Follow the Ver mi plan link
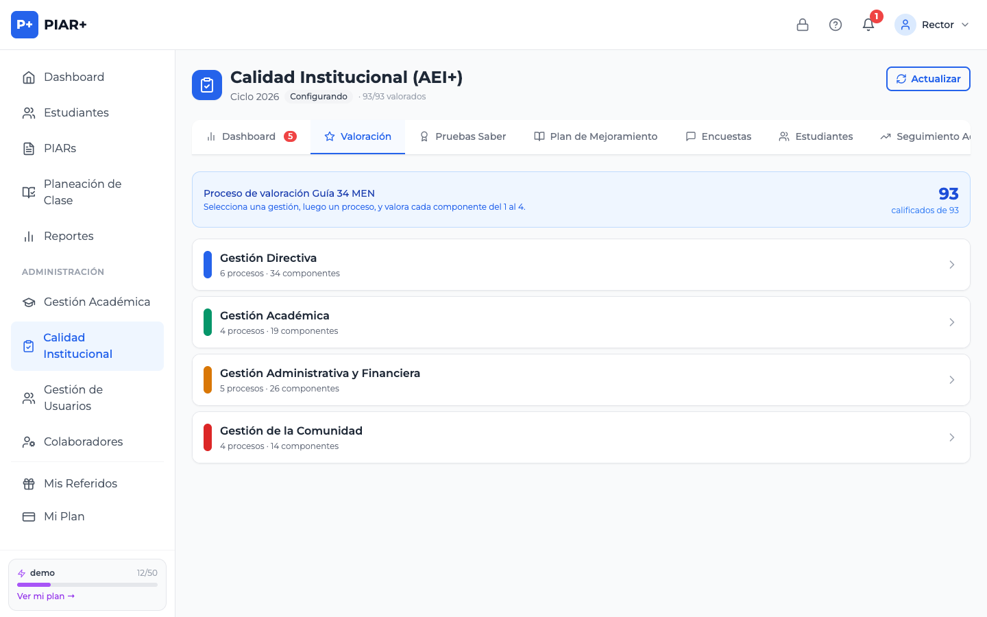The height and width of the screenshot is (617, 987). tap(46, 596)
